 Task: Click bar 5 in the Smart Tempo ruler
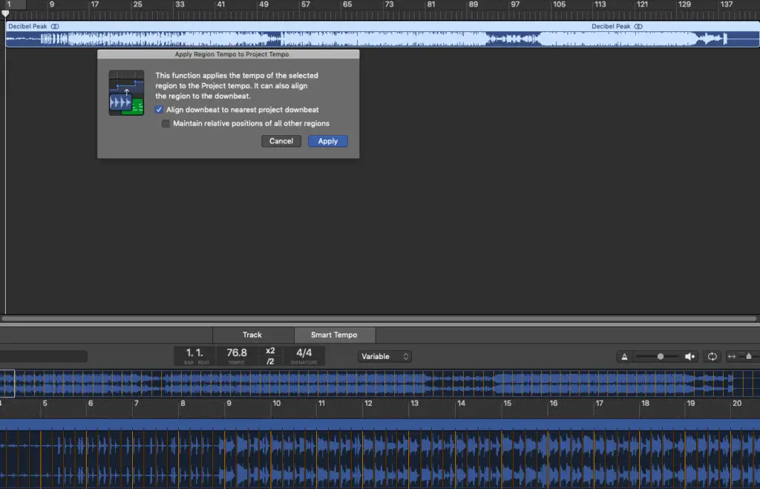click(45, 403)
